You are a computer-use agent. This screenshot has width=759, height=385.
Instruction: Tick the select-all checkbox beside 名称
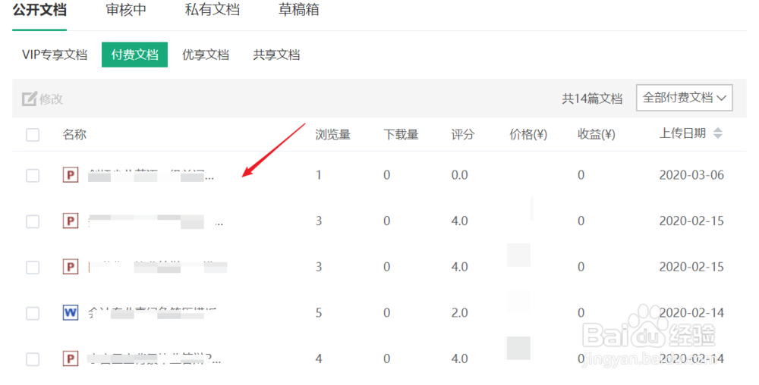pos(33,135)
